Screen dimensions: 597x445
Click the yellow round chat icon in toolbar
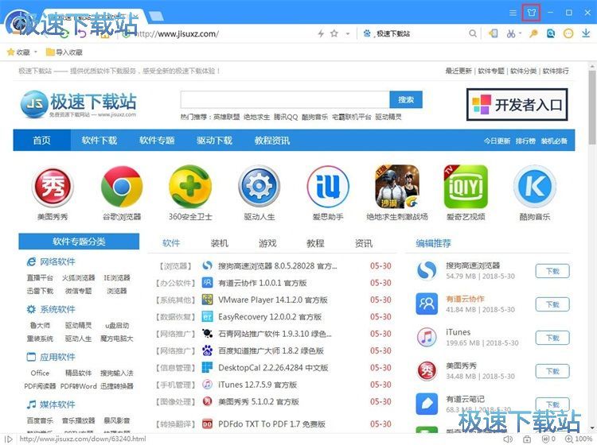coord(568,34)
